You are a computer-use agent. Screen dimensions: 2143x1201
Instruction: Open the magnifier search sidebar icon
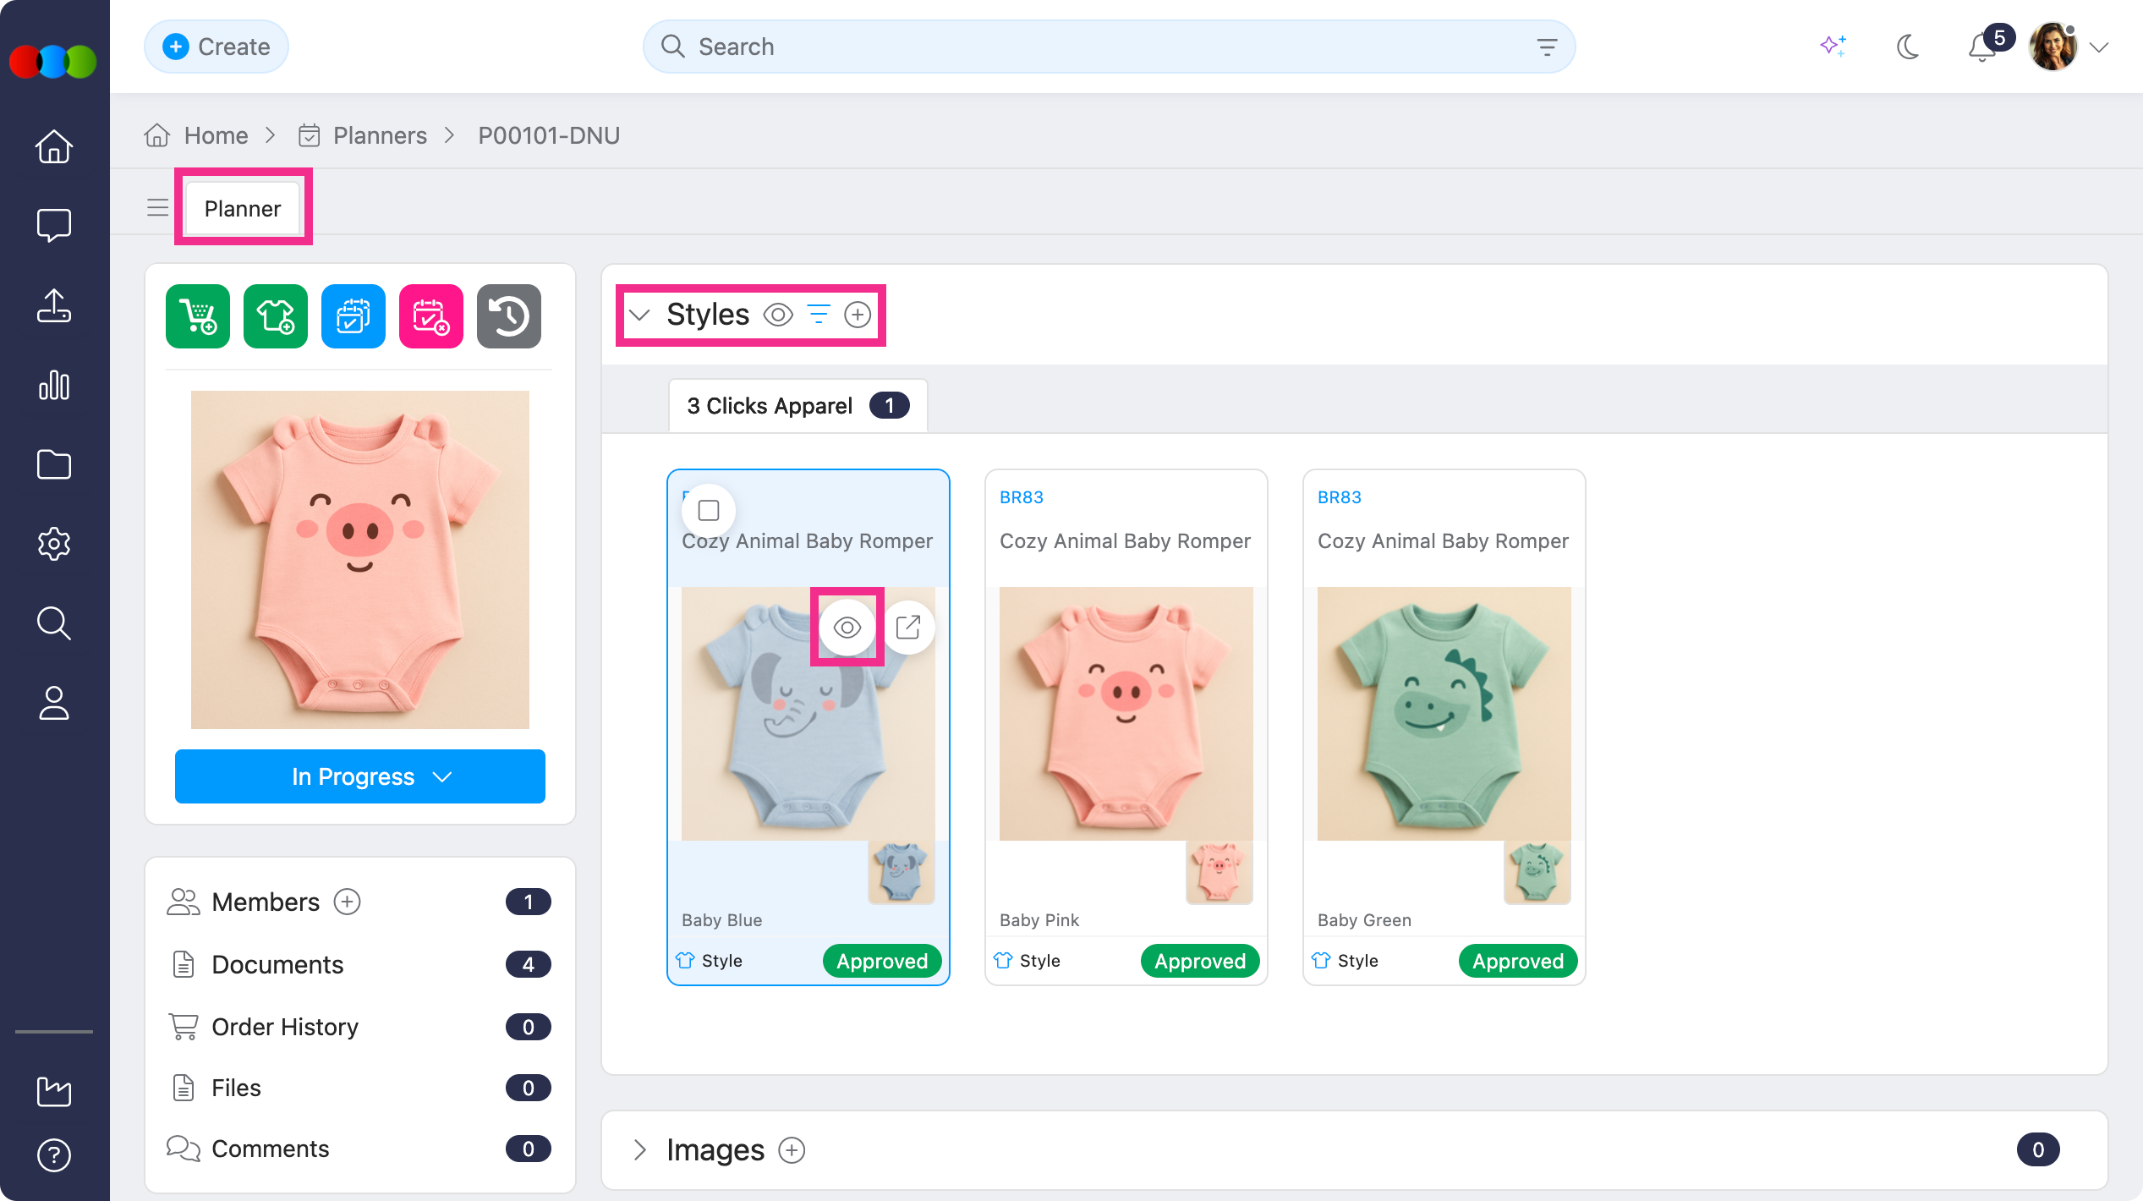[54, 623]
